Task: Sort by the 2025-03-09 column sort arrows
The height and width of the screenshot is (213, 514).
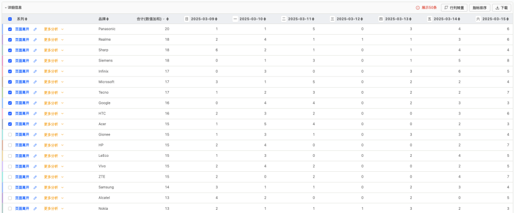Action: click(216, 19)
